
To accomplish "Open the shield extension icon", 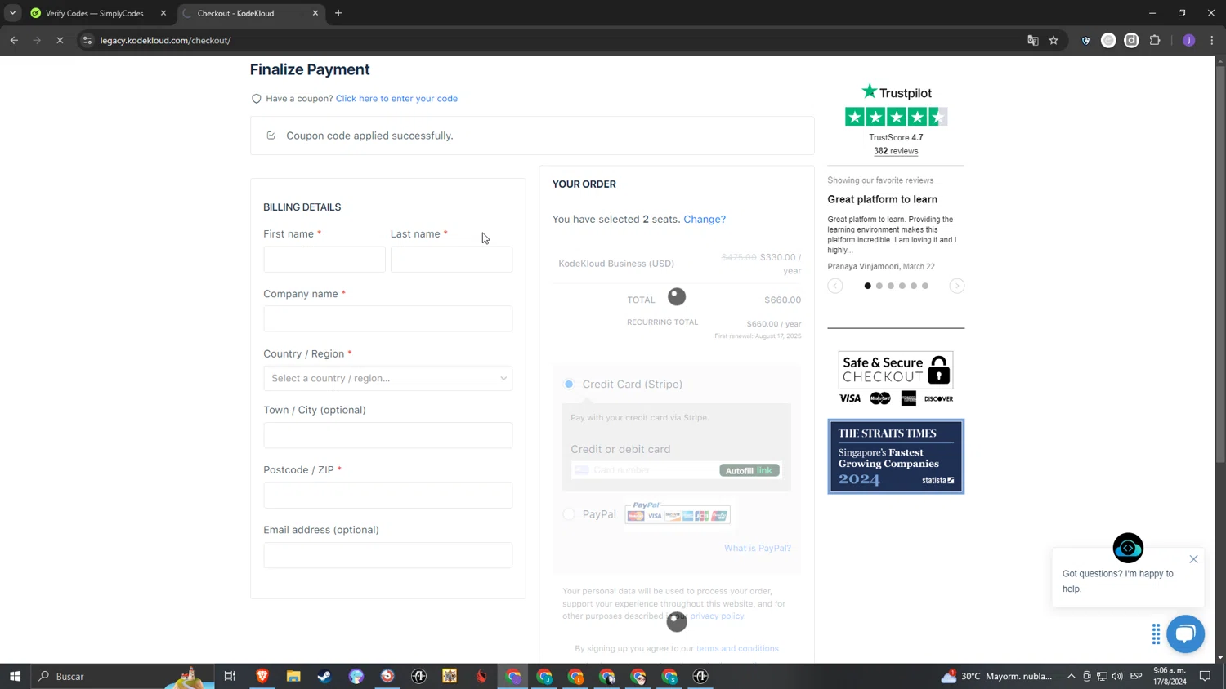I will tap(1085, 40).
